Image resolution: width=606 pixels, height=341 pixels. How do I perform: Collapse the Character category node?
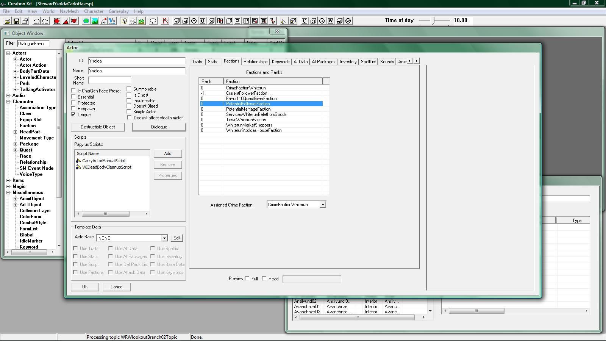pyautogui.click(x=8, y=102)
